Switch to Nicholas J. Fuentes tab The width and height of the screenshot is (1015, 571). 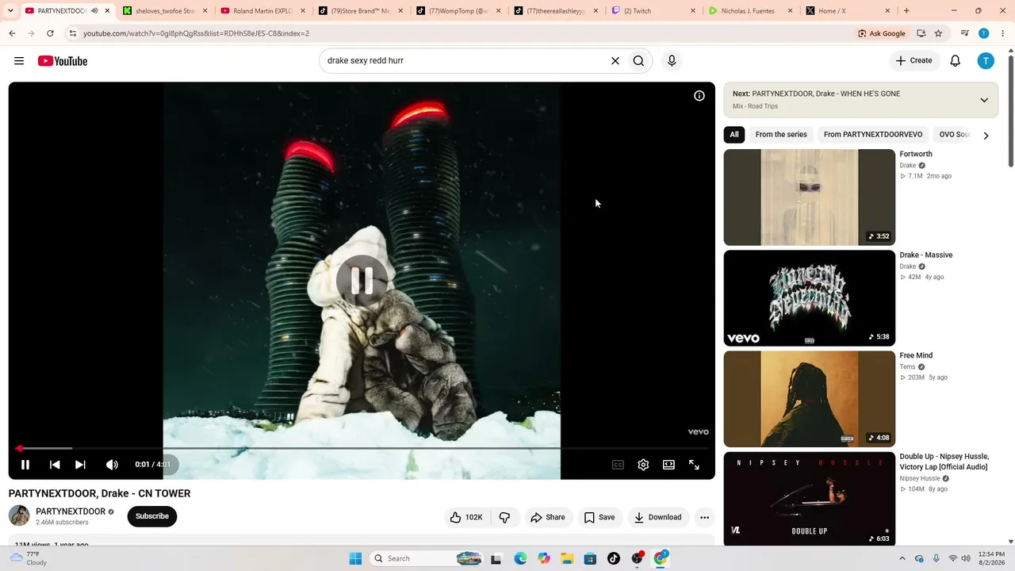752,11
